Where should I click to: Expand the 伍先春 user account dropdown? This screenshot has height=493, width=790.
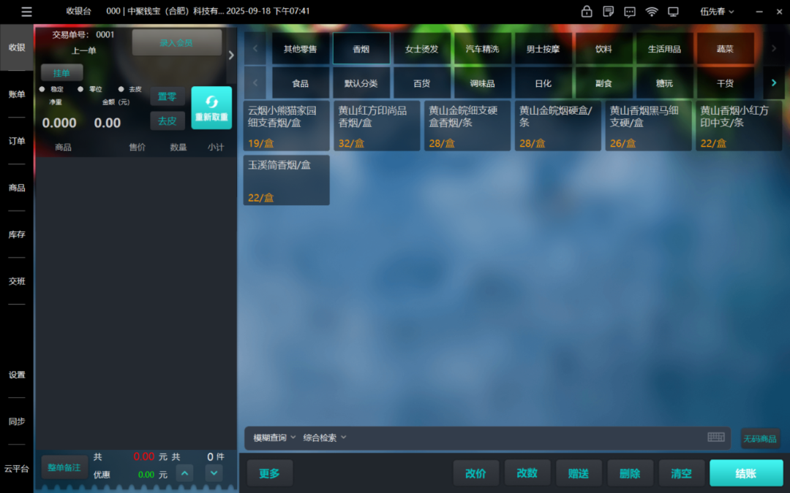pos(717,12)
